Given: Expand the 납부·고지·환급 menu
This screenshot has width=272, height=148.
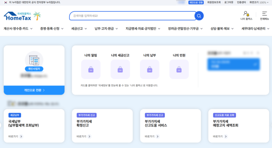Looking at the screenshot, I should [x=106, y=29].
